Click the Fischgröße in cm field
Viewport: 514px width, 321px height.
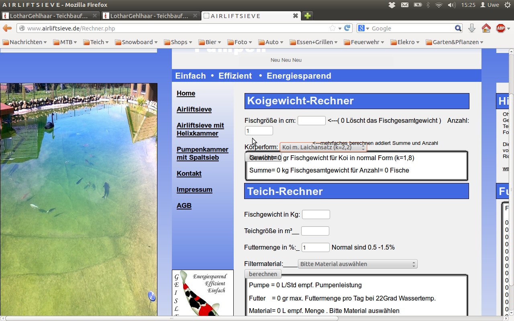(311, 120)
